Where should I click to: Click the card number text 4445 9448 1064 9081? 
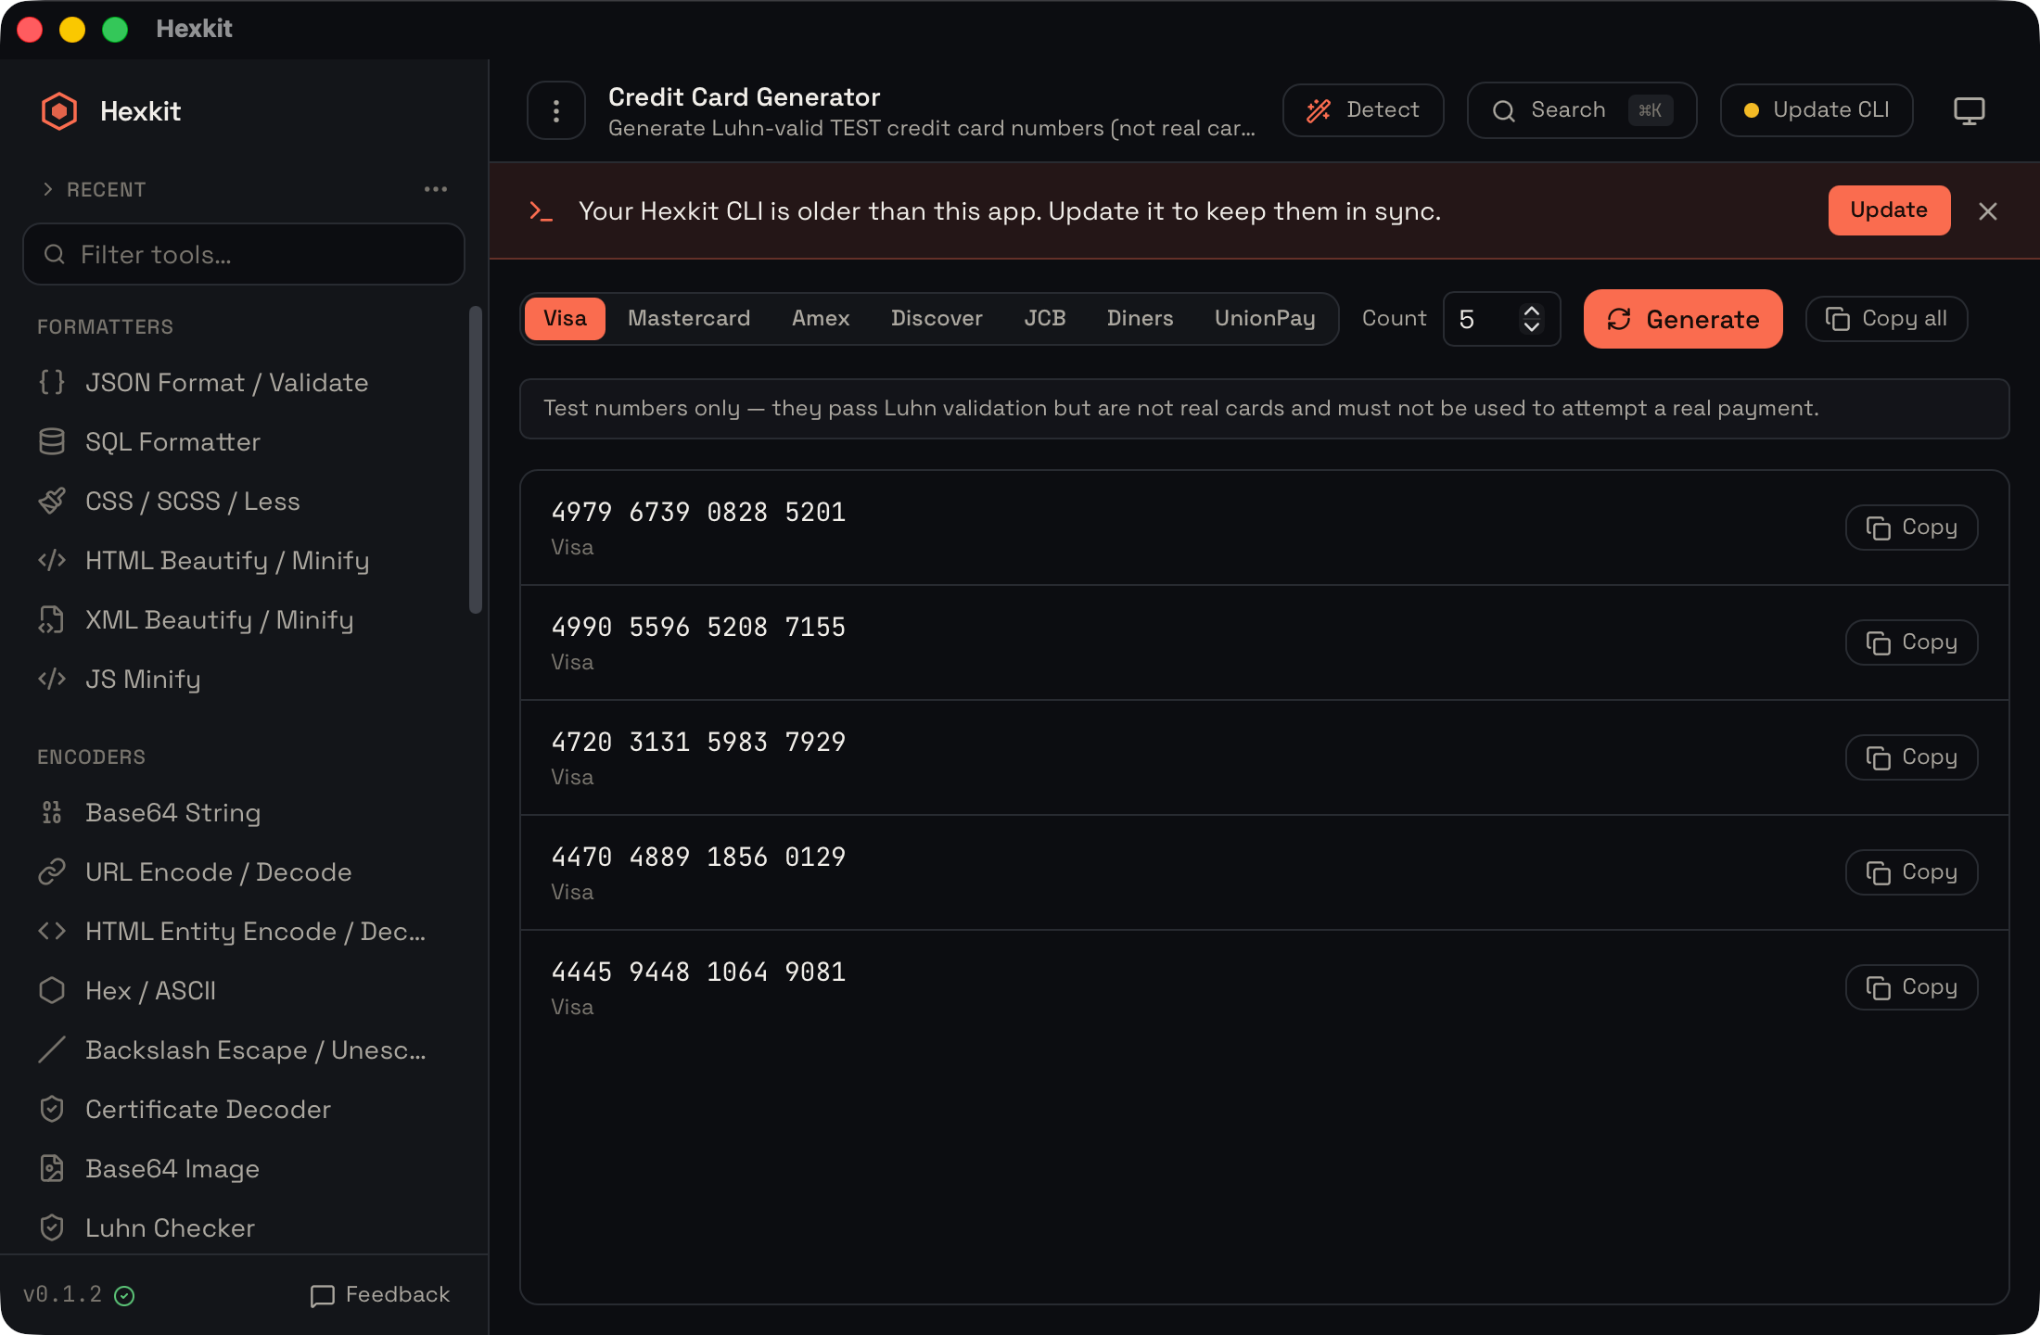click(x=698, y=973)
